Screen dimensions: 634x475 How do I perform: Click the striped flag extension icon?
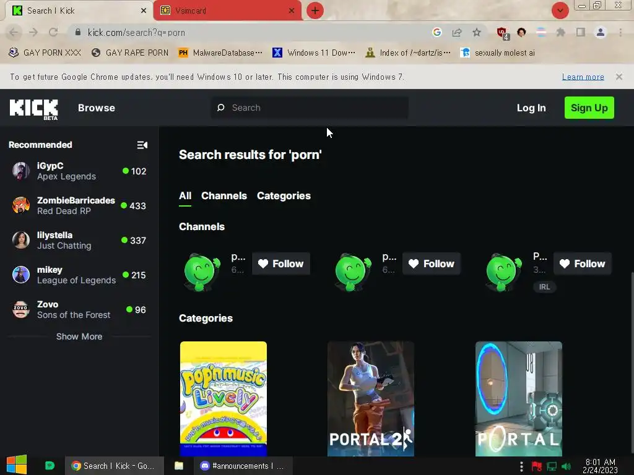pos(541,32)
